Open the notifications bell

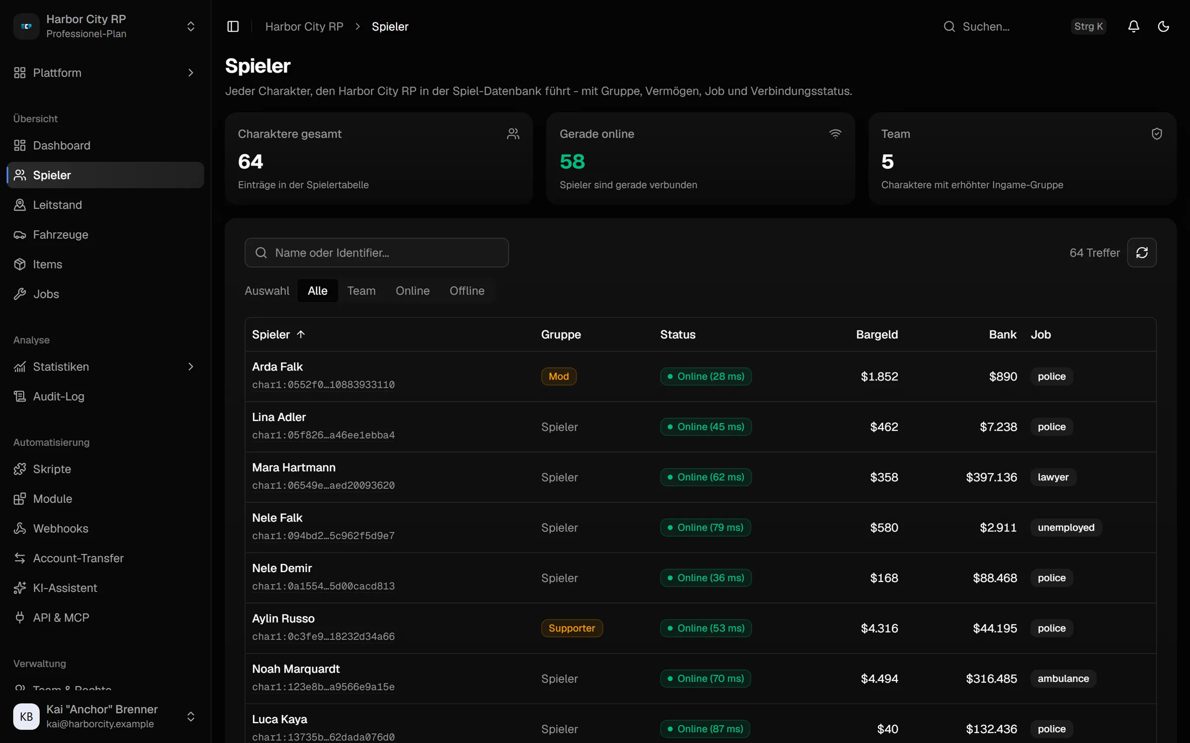point(1133,26)
